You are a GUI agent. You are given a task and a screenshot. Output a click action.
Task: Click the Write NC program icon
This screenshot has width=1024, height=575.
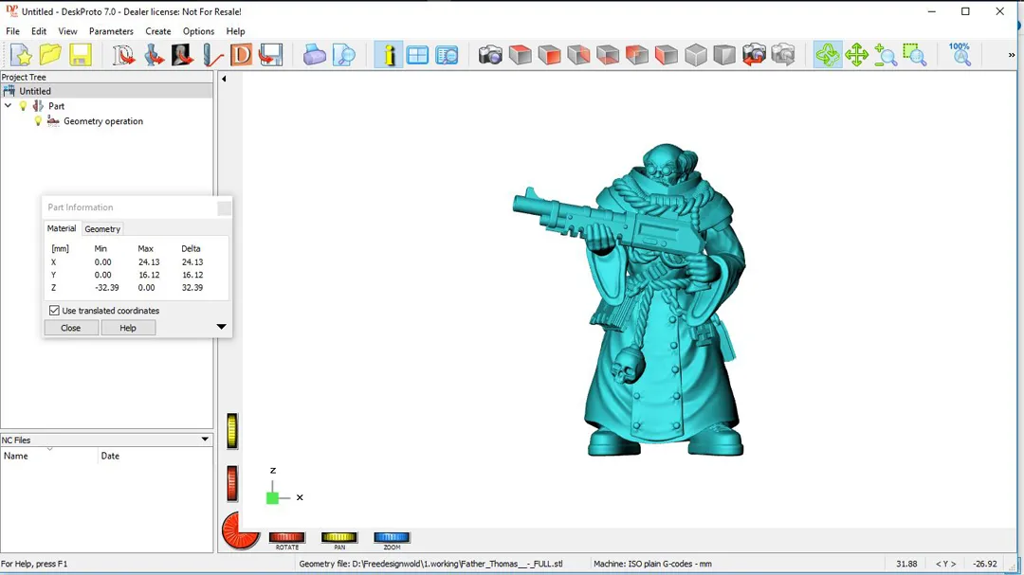[270, 55]
